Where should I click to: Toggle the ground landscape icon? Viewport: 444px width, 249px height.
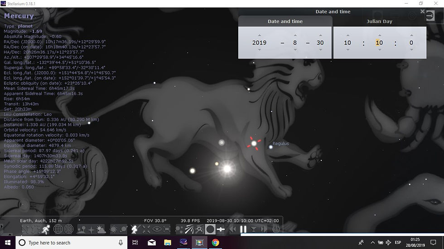pos(81,229)
